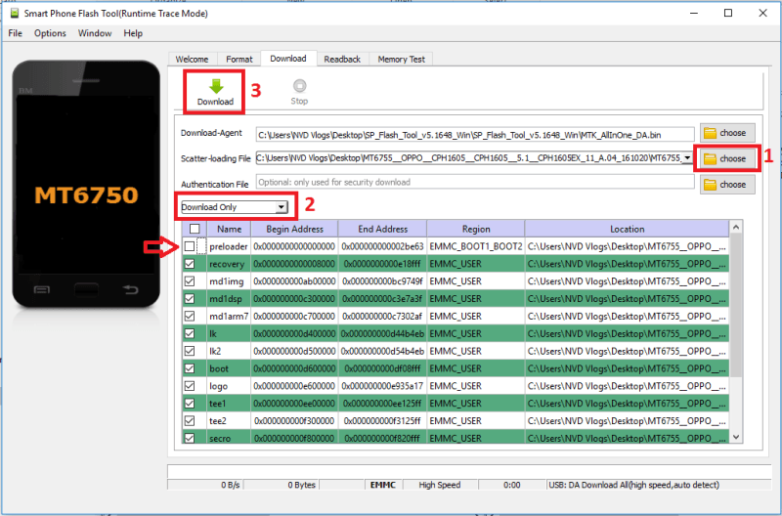Maximize the Flash Tool window

click(x=728, y=13)
